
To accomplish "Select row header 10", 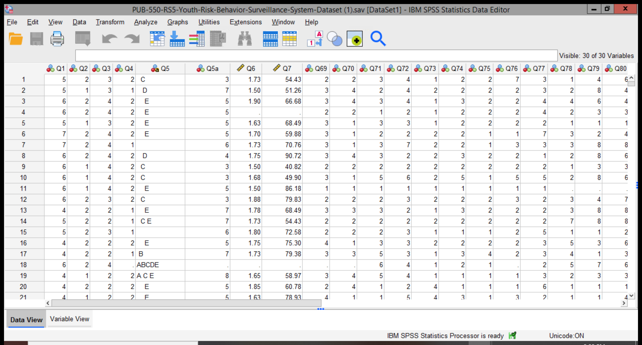I will click(x=24, y=177).
